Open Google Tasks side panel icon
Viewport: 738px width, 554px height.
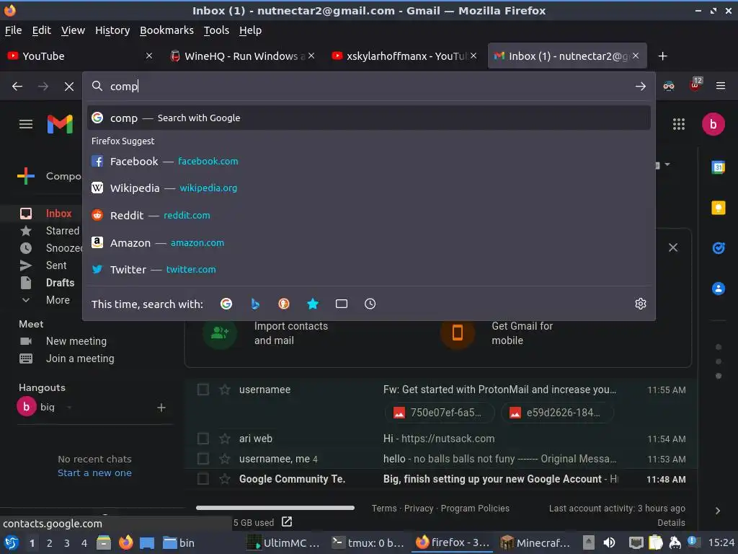719,248
